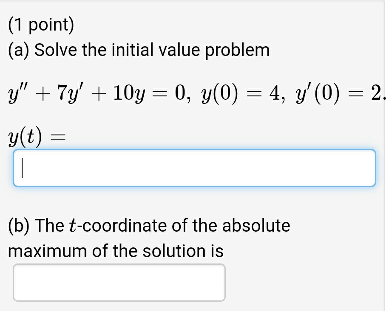Click the answer box below absolute maximum text
This screenshot has width=386, height=311.
pyautogui.click(x=119, y=282)
